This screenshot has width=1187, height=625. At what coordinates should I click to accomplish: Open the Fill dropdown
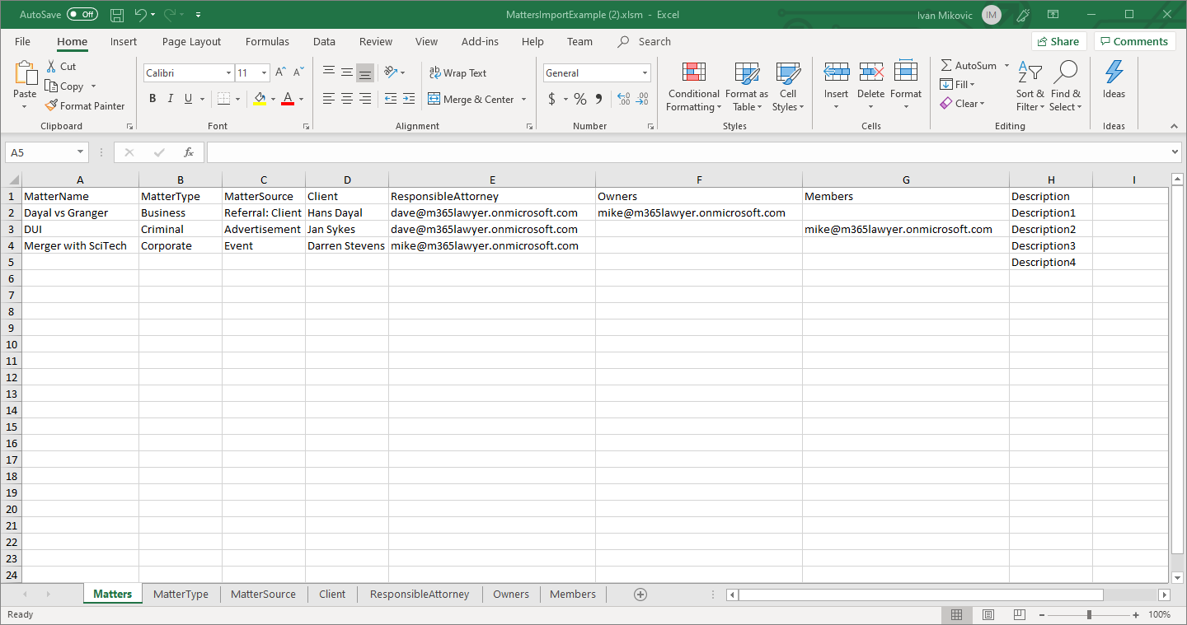coord(958,84)
